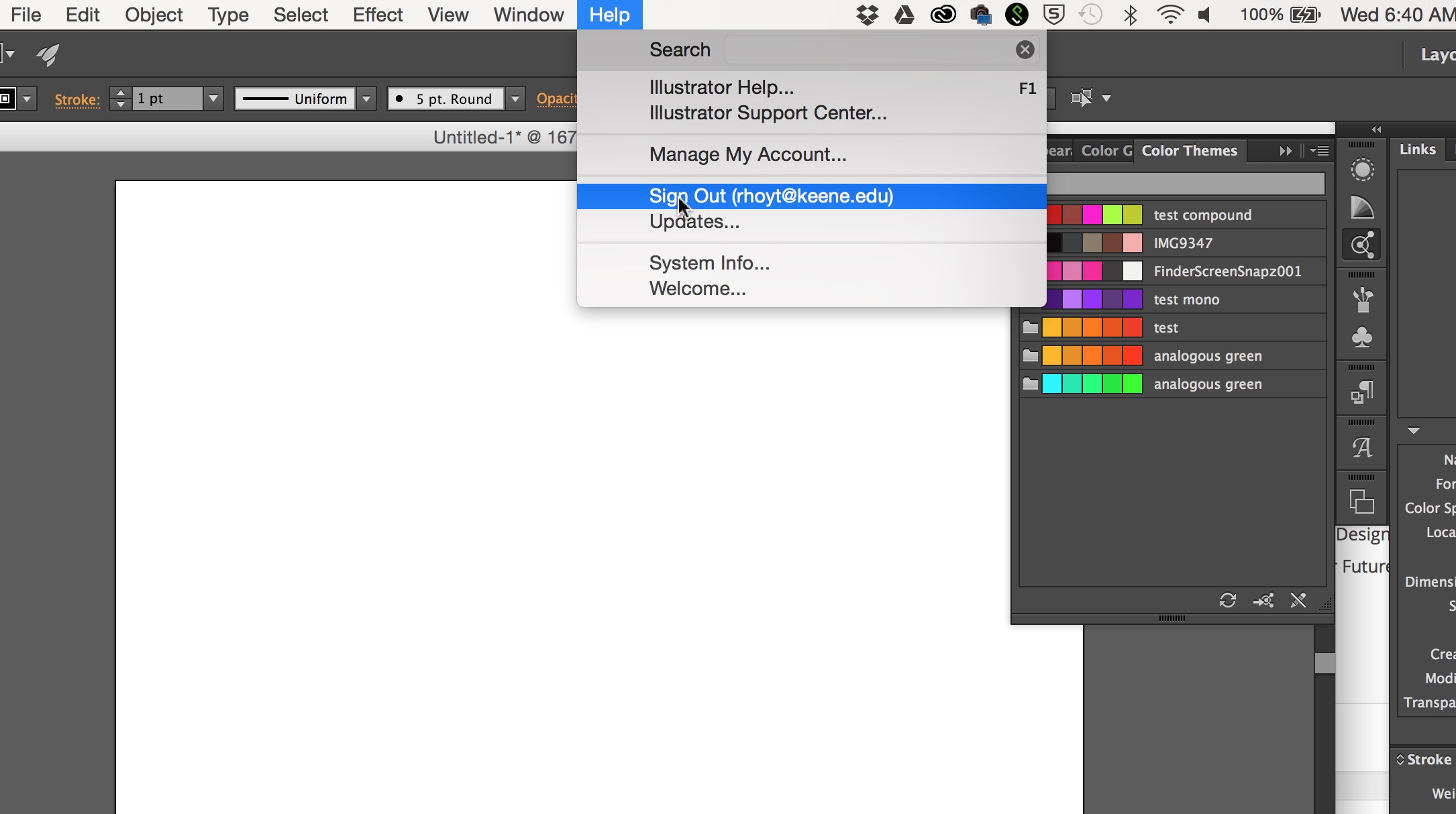The width and height of the screenshot is (1456, 814).
Task: Choose Illustrator Support Center...
Action: [x=811, y=113]
